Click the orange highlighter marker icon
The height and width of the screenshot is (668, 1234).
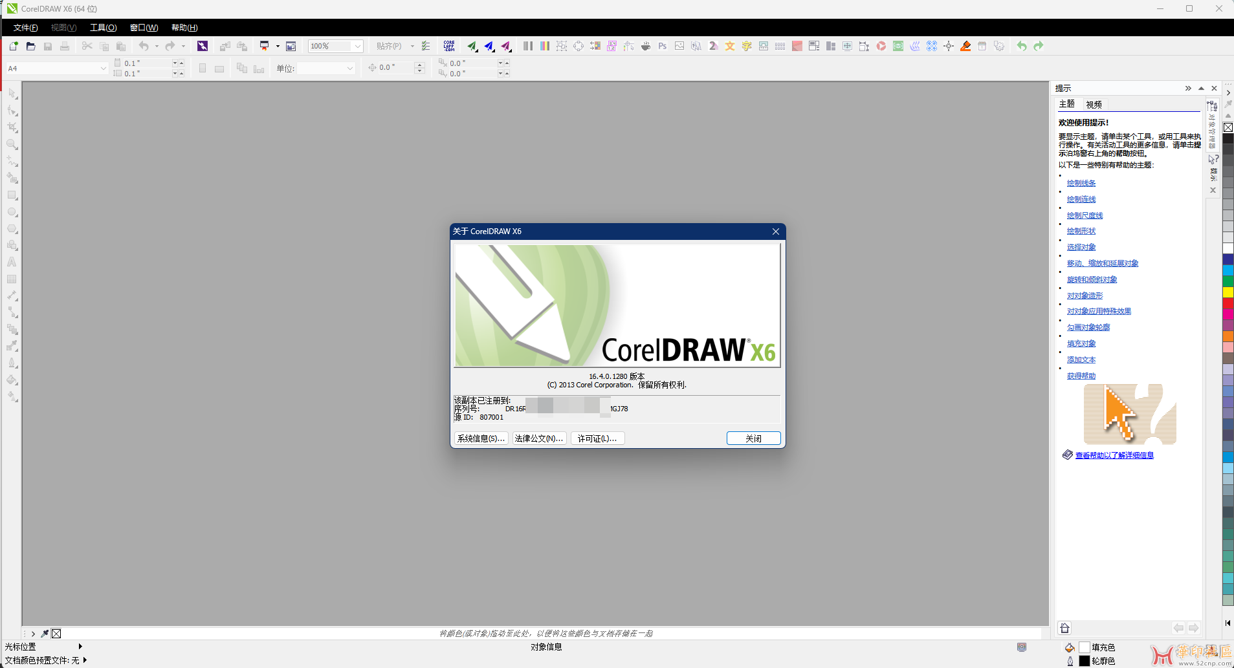pyautogui.click(x=965, y=46)
